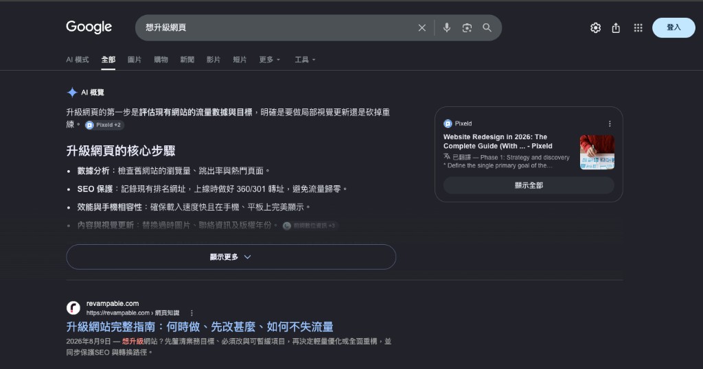Open the Pixeld +2 source chip
The image size is (703, 369).
click(104, 125)
